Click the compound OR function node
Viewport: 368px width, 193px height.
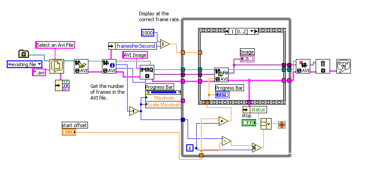tap(266, 124)
